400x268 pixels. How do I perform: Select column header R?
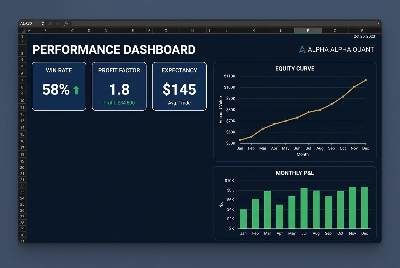pyautogui.click(x=362, y=31)
